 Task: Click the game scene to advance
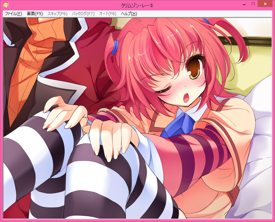tap(137, 118)
